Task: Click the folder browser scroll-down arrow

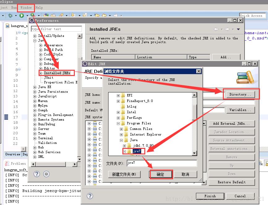Action: (x=194, y=153)
